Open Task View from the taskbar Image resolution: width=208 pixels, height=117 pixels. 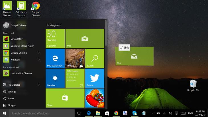pyautogui.click(x=79, y=113)
